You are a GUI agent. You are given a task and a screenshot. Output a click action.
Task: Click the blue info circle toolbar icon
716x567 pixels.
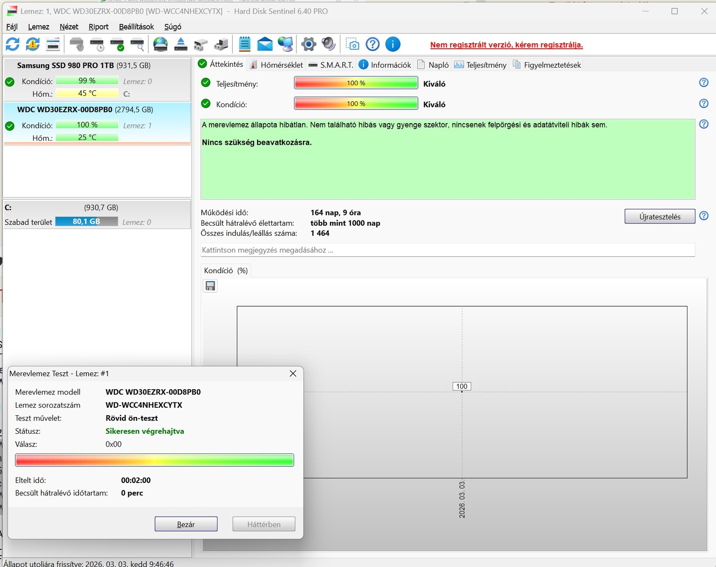tap(393, 44)
